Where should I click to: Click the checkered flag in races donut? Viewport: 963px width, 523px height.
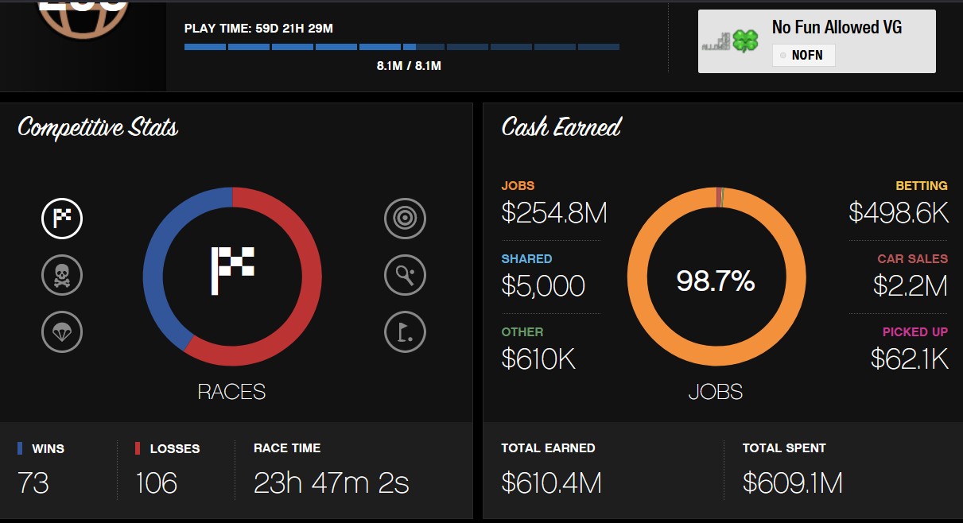point(232,271)
